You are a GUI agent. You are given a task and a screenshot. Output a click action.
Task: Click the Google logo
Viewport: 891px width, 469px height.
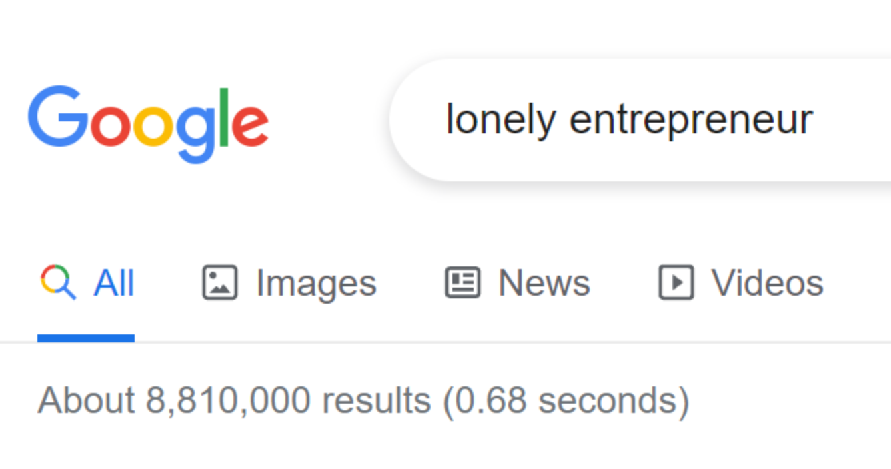click(x=148, y=124)
